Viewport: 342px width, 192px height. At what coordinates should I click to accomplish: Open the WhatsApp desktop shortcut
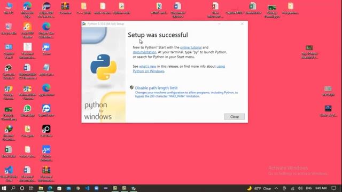[27, 110]
